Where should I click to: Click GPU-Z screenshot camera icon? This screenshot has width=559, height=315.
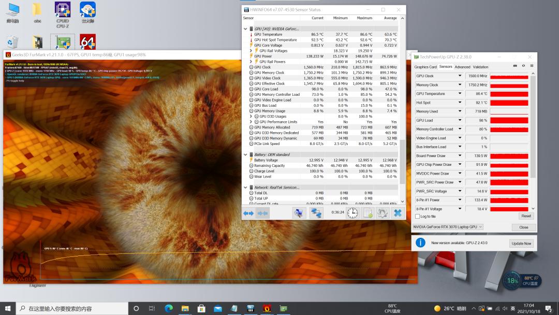coord(515,66)
